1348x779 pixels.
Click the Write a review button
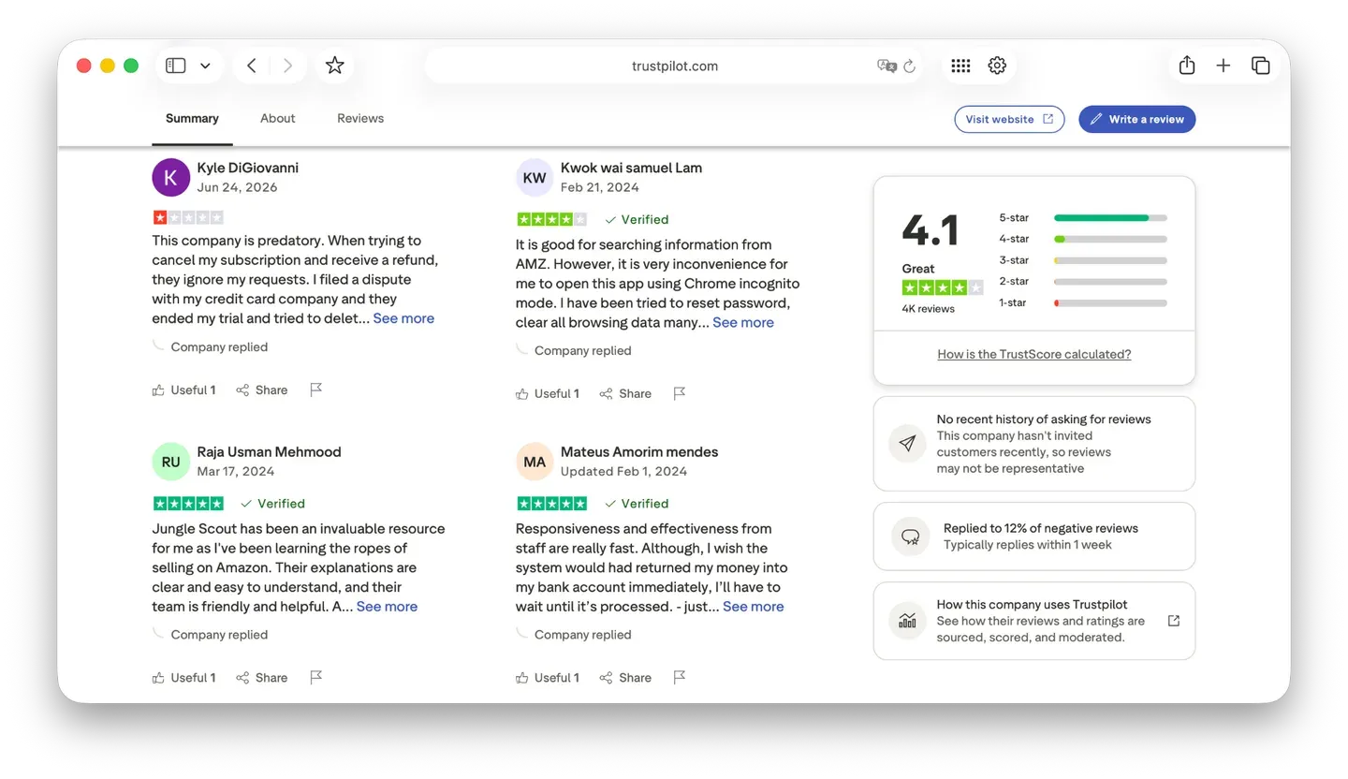[1136, 119]
